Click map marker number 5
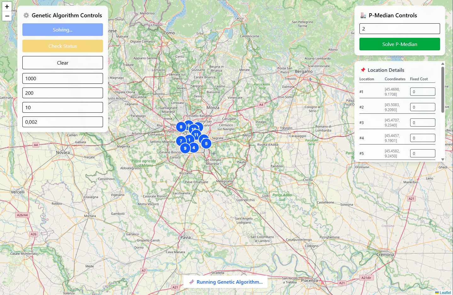This screenshot has height=295, width=453. coord(206,144)
